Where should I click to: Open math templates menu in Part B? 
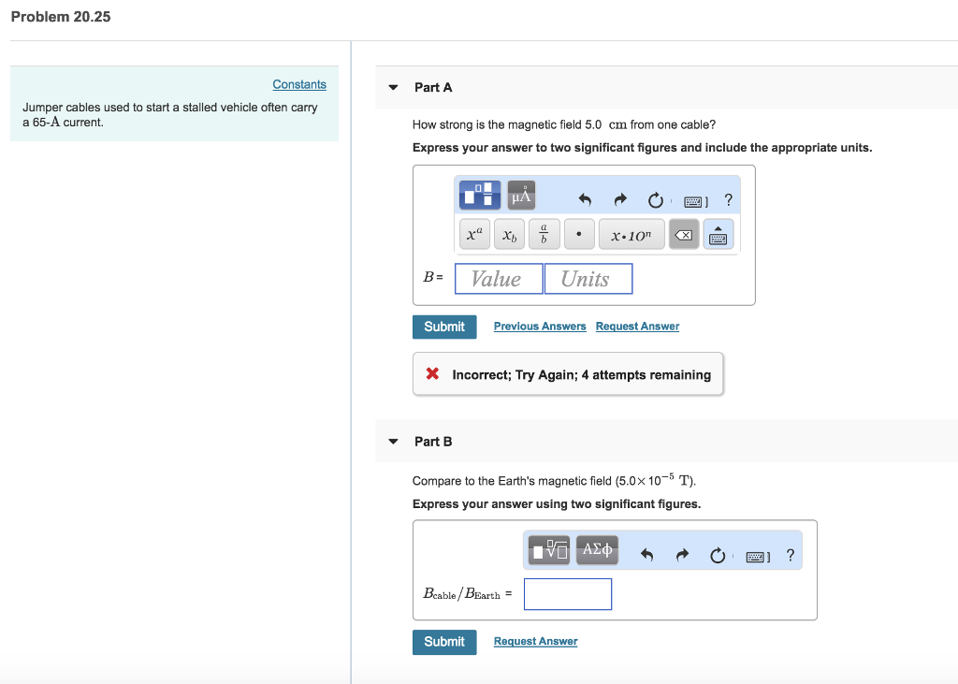pyautogui.click(x=549, y=550)
